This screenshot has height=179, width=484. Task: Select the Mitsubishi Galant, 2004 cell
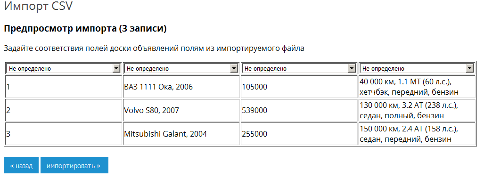point(181,134)
